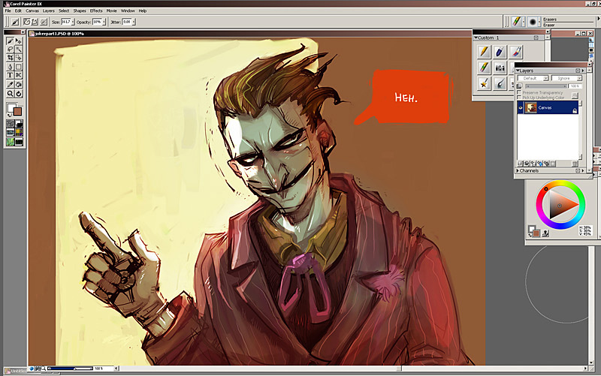Open the Effects menu
Viewport: 601px width, 376px height.
coord(96,11)
